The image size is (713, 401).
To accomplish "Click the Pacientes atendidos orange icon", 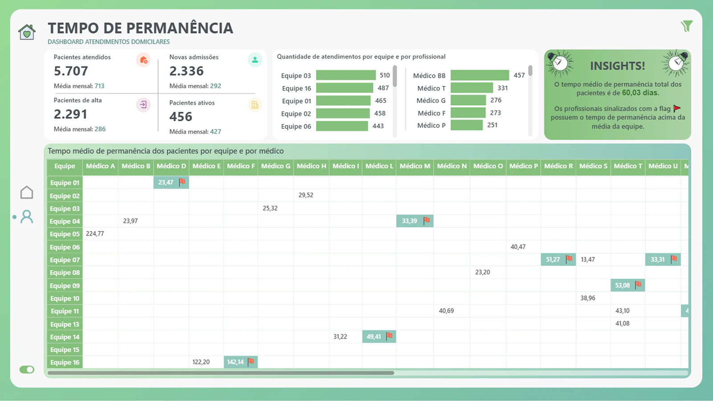I will 143,60.
